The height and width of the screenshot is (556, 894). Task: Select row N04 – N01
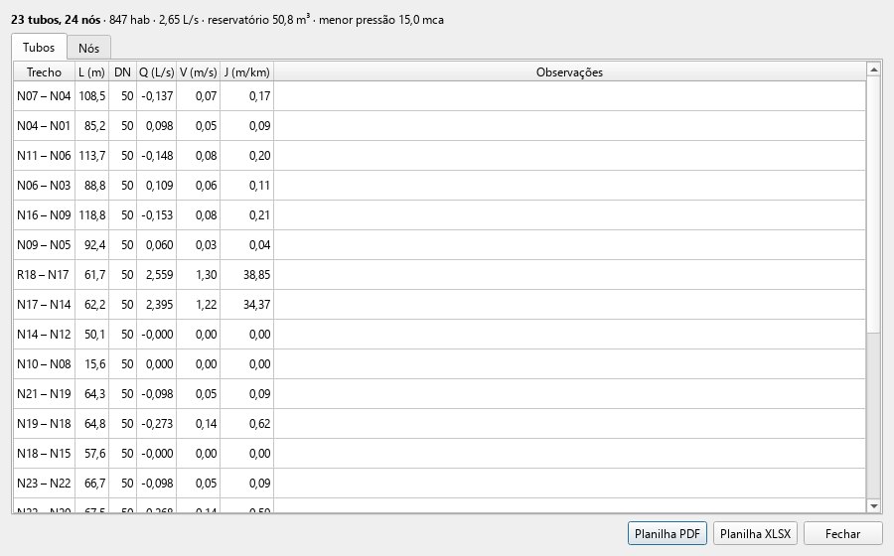440,125
